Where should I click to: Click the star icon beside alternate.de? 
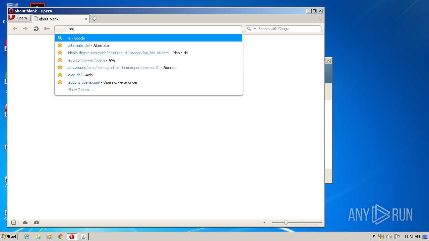coord(60,45)
